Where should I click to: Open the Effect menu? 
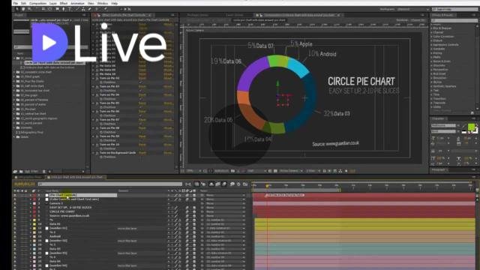coord(64,3)
